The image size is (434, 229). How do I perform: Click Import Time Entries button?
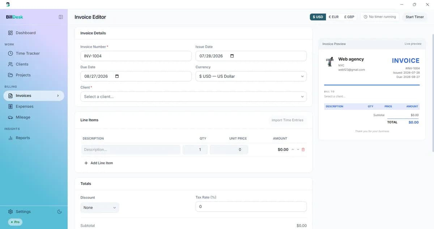tap(288, 120)
